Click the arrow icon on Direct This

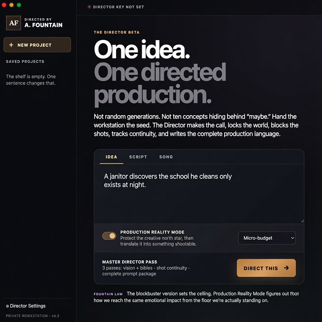(286, 268)
